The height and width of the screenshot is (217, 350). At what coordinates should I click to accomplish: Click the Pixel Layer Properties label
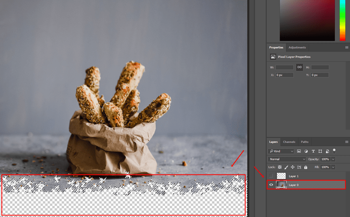[x=294, y=57]
